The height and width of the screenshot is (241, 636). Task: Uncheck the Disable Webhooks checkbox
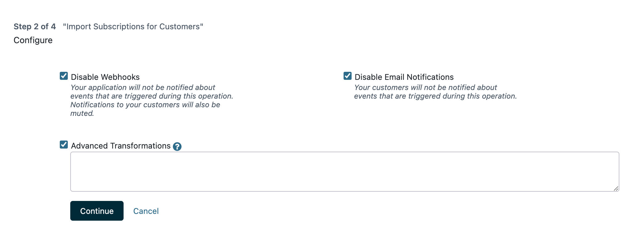click(64, 76)
